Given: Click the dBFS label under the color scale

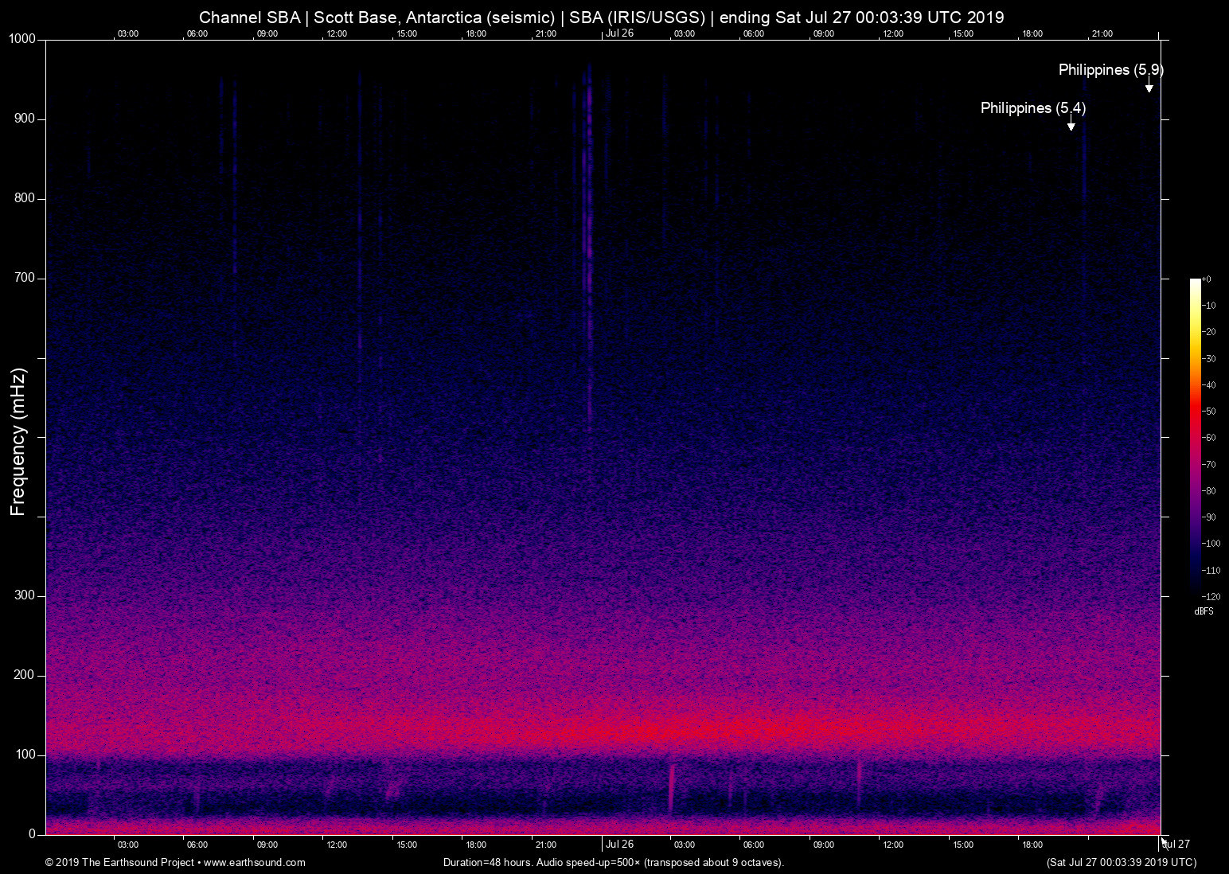Looking at the screenshot, I should pos(1204,611).
